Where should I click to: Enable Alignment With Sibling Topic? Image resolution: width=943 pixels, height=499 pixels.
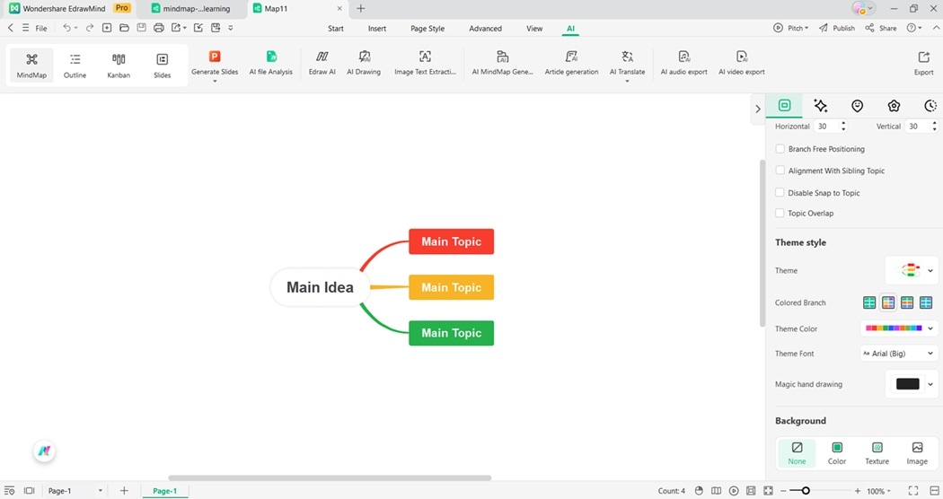[x=780, y=171]
